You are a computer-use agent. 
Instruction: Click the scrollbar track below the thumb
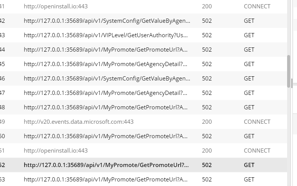pyautogui.click(x=289, y=136)
